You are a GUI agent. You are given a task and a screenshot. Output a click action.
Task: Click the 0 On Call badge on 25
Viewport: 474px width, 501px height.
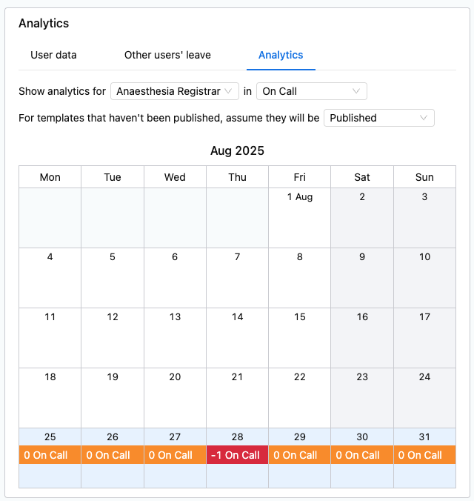pos(50,454)
